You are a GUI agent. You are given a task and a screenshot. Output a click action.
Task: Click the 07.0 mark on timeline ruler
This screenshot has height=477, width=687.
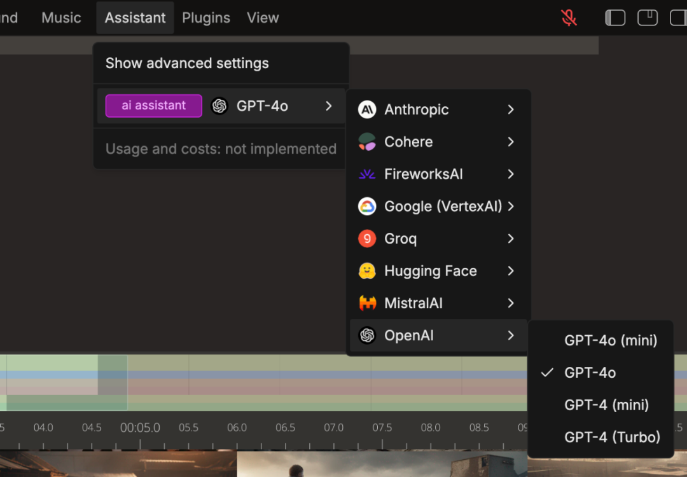point(333,428)
